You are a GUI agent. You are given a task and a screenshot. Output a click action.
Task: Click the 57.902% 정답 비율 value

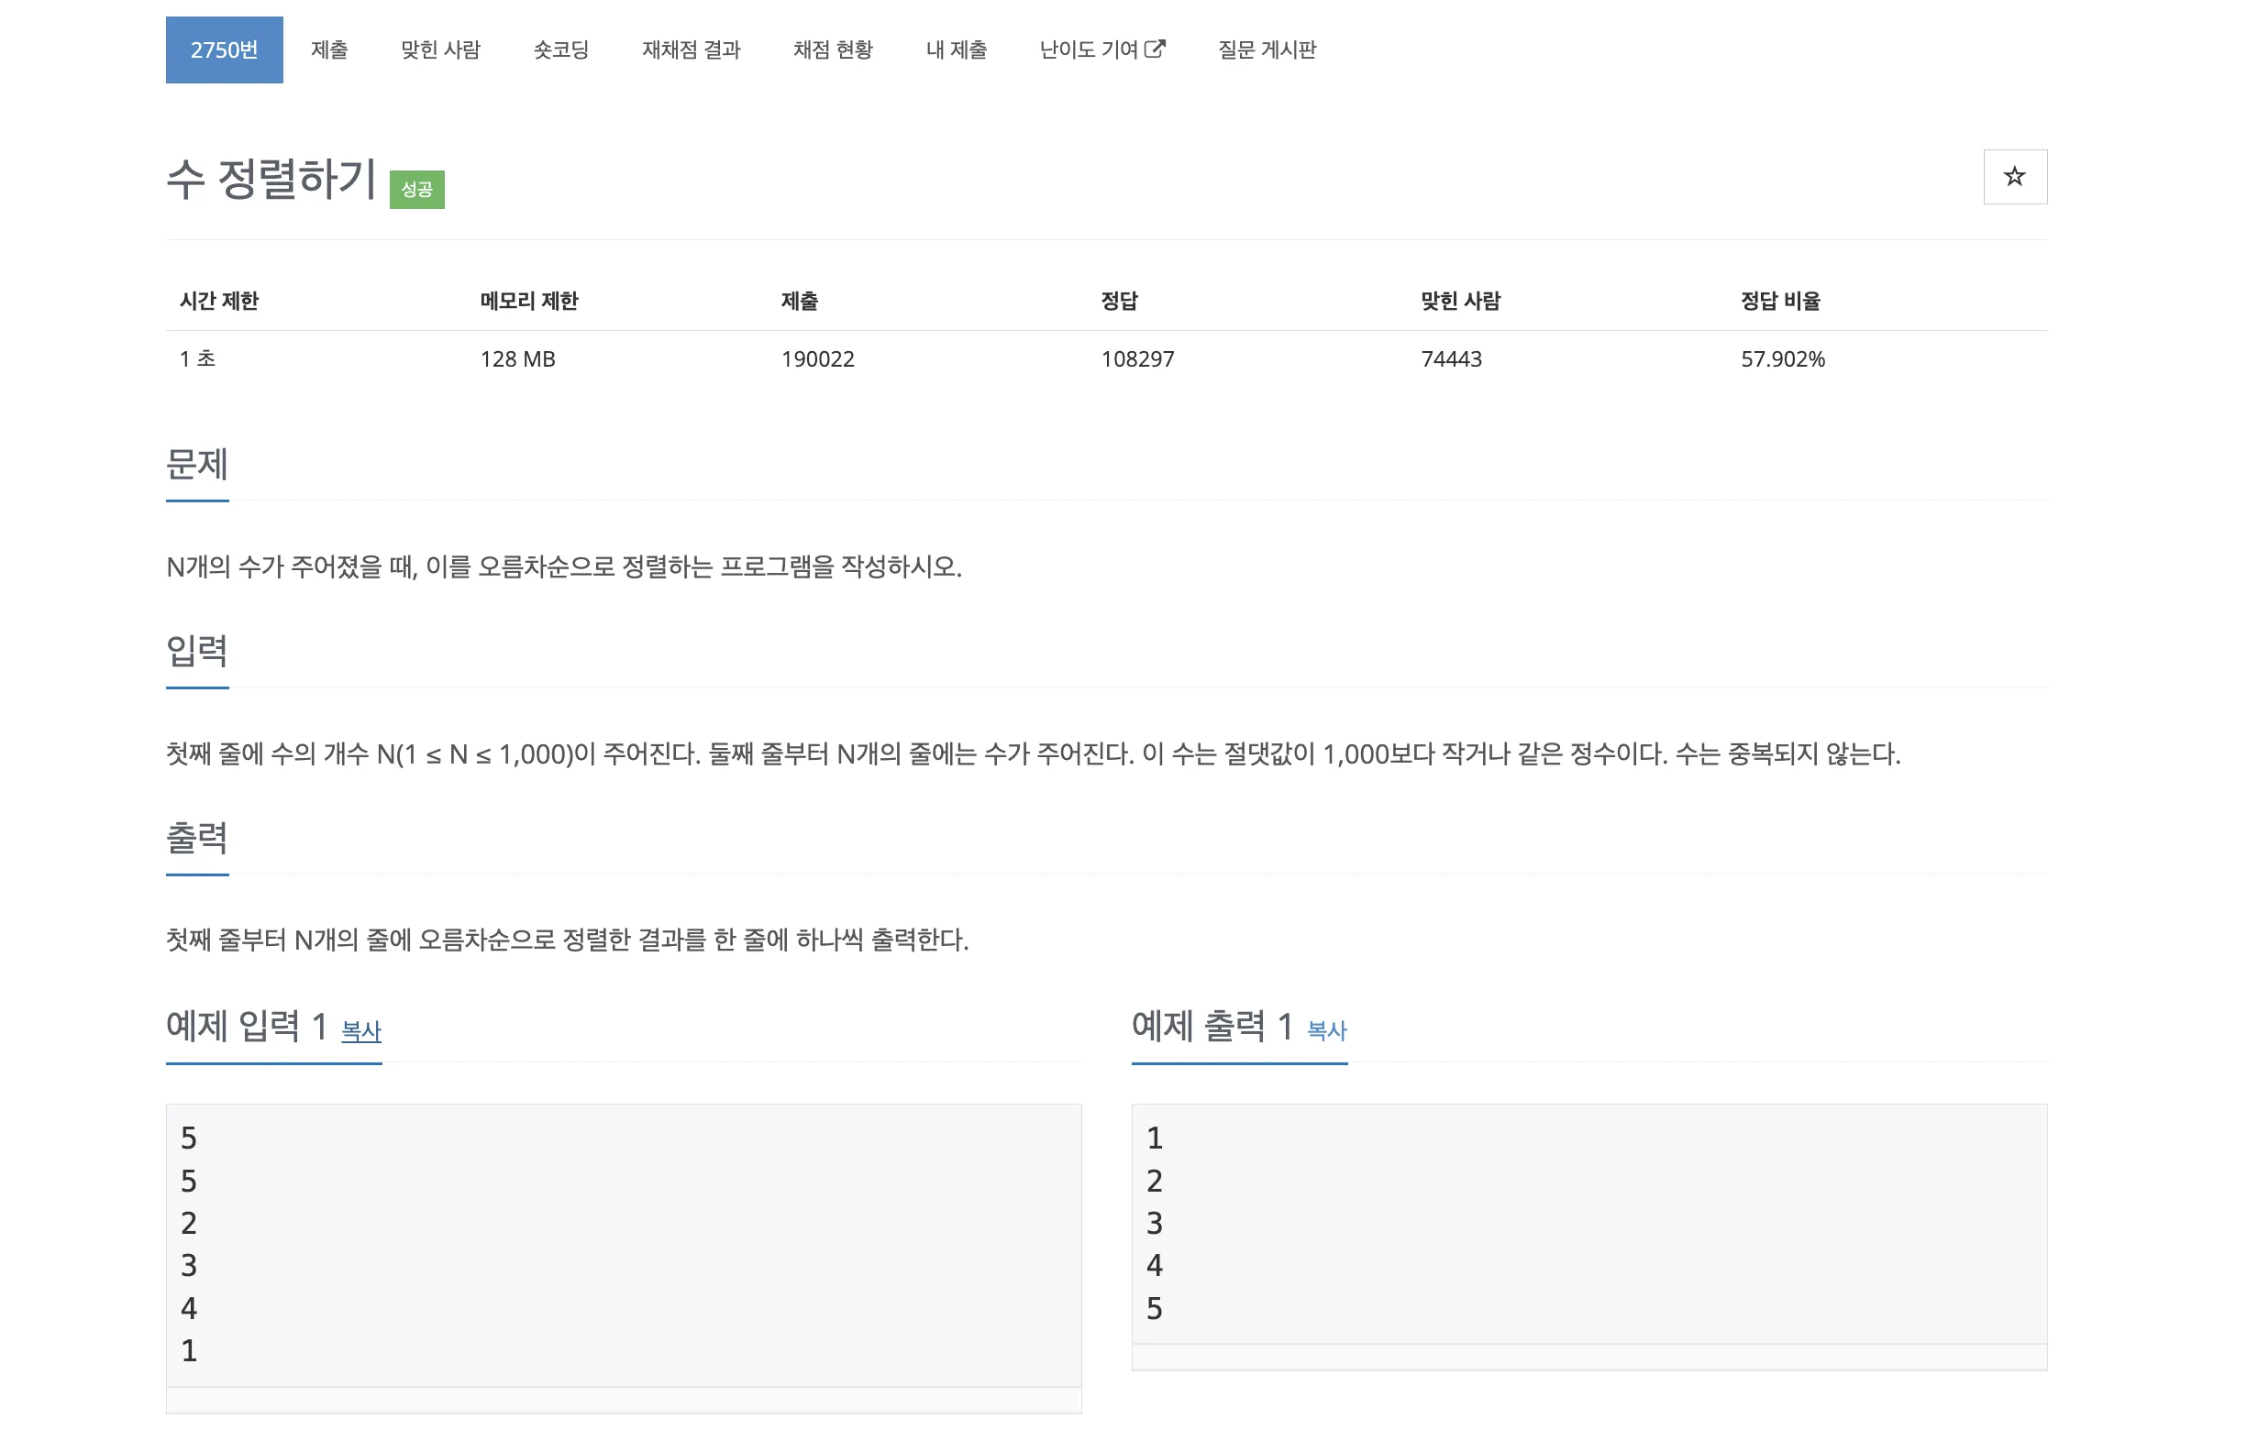tap(1783, 359)
